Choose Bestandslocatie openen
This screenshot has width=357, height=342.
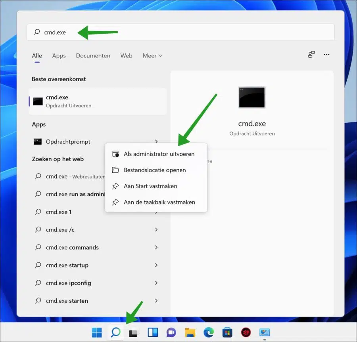(x=156, y=170)
